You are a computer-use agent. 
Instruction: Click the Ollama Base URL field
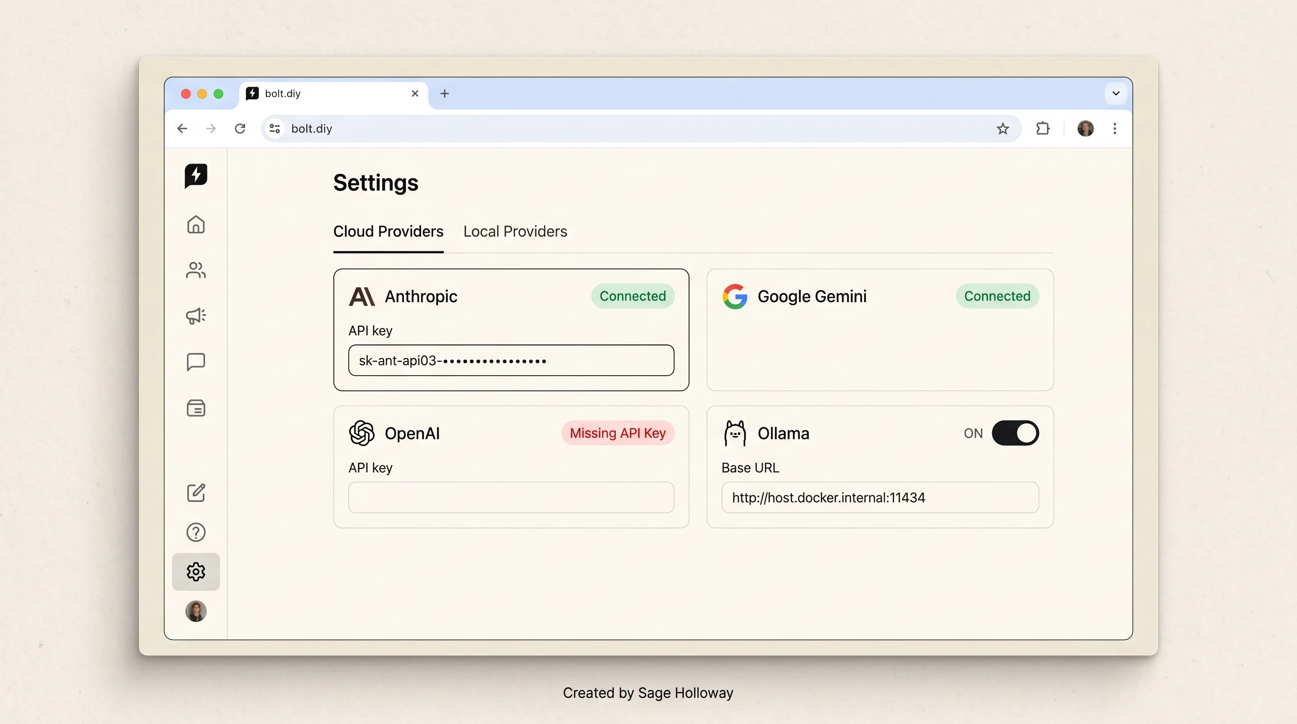(x=879, y=498)
